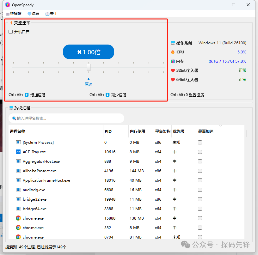
Task: Enable the 开机自启 checkbox
Action: coord(11,32)
